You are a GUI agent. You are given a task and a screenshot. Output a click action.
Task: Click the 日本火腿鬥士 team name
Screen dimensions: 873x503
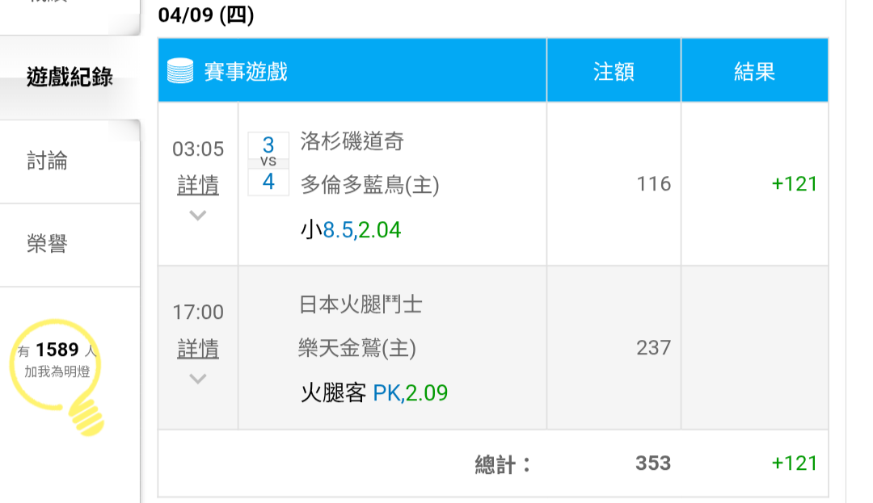(x=361, y=304)
